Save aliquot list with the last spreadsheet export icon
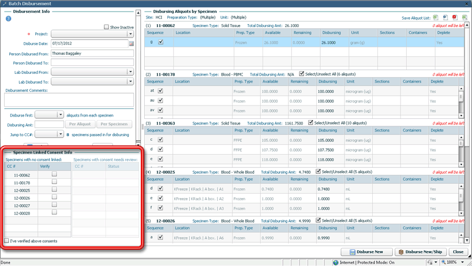The height and width of the screenshot is (266, 472). point(464,17)
